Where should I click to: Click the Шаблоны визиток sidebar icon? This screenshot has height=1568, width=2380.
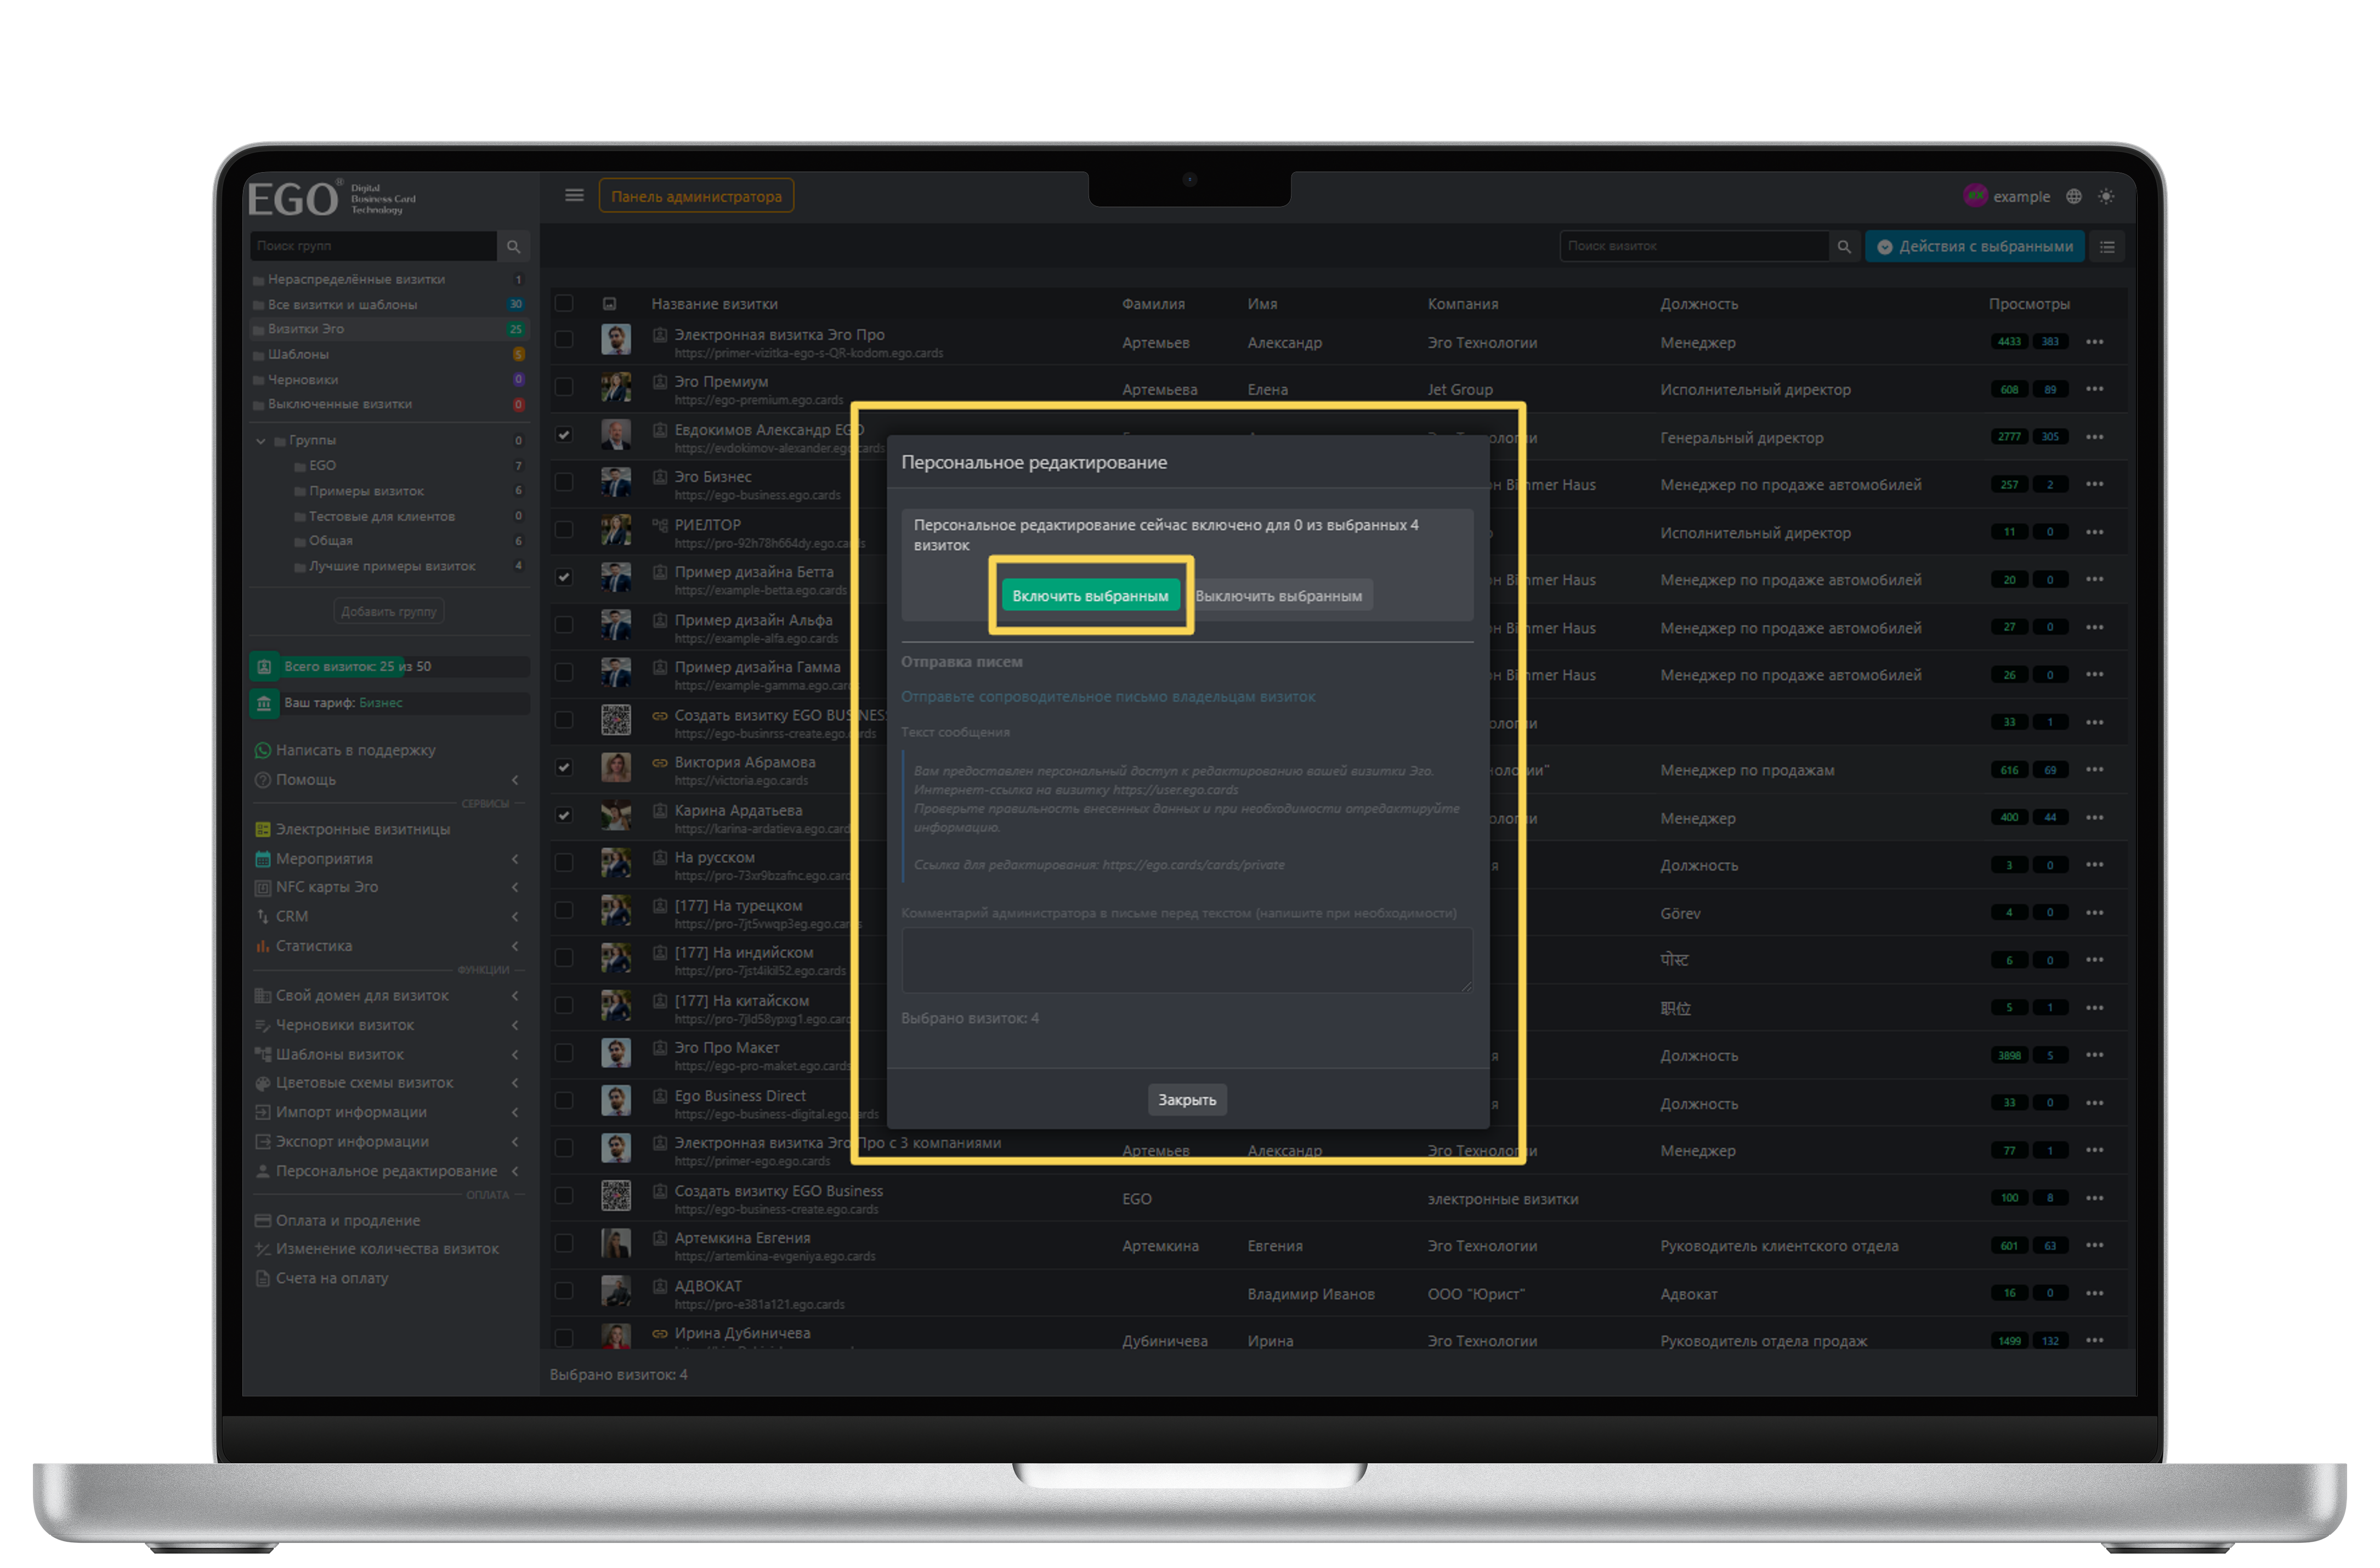click(263, 1054)
